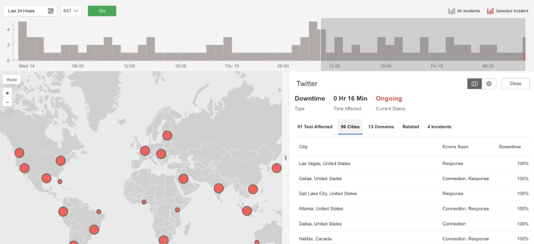Open the 91 Test Affected tab
The image size is (534, 244).
coord(315,127)
